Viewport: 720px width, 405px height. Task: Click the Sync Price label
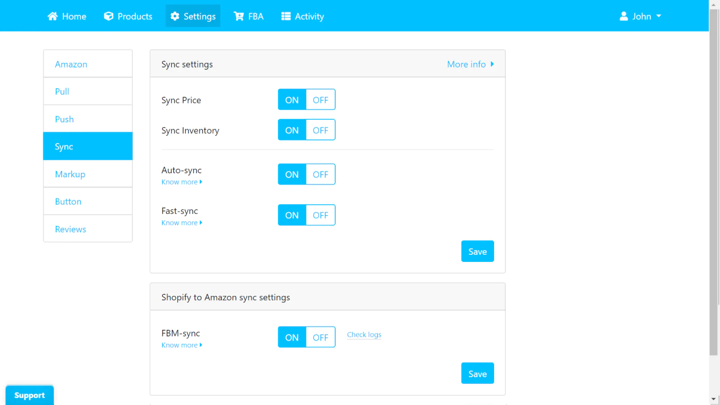181,100
